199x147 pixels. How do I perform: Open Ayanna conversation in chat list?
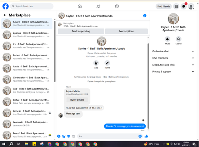pyautogui.click(x=27, y=35)
